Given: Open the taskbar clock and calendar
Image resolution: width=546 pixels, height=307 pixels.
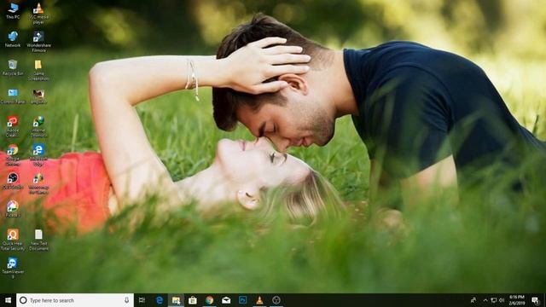Looking at the screenshot, I should click(517, 300).
